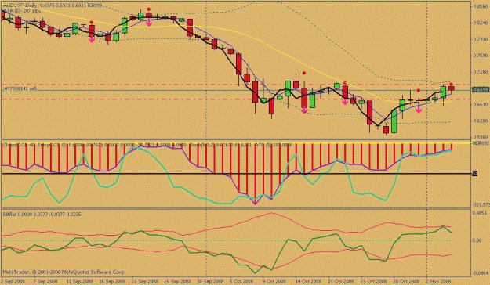Image resolution: width=490 pixels, height=285 pixels.
Task: Select the #17208141 sell order label
Action: click(x=20, y=89)
